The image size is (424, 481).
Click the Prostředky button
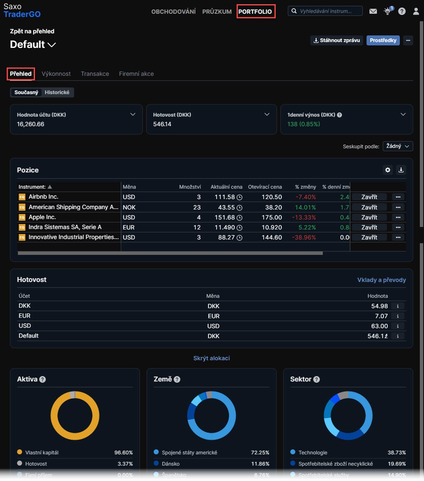tap(383, 40)
